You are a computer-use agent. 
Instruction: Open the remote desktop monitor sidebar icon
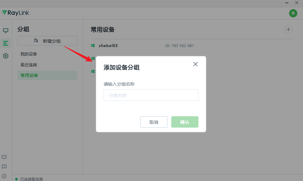pyautogui.click(x=6, y=31)
